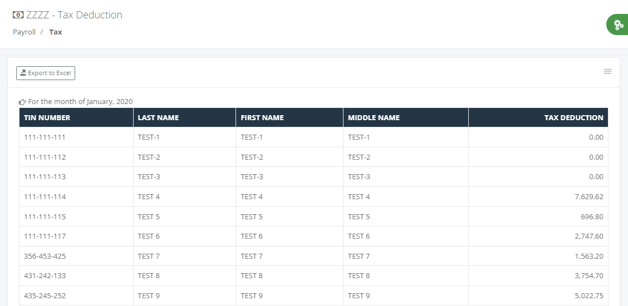Click the Export to Excel button

(46, 73)
